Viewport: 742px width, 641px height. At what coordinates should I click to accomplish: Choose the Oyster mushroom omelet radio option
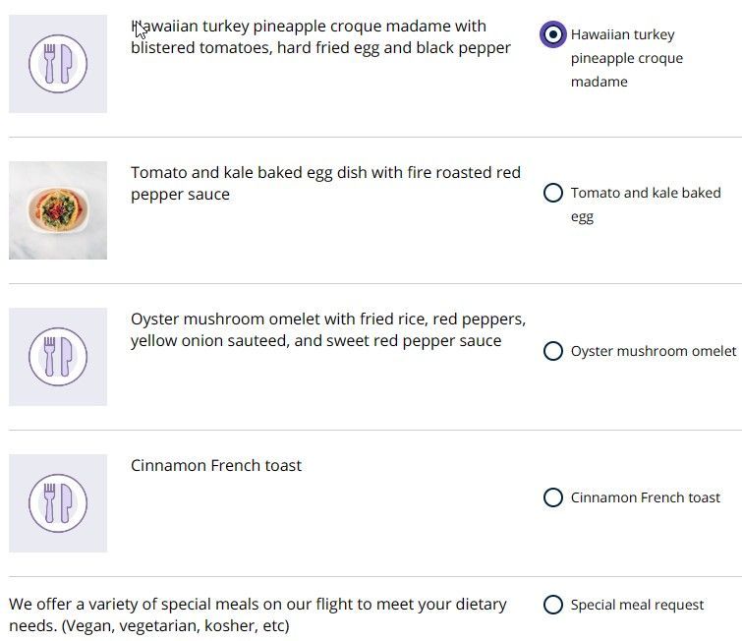pos(552,351)
